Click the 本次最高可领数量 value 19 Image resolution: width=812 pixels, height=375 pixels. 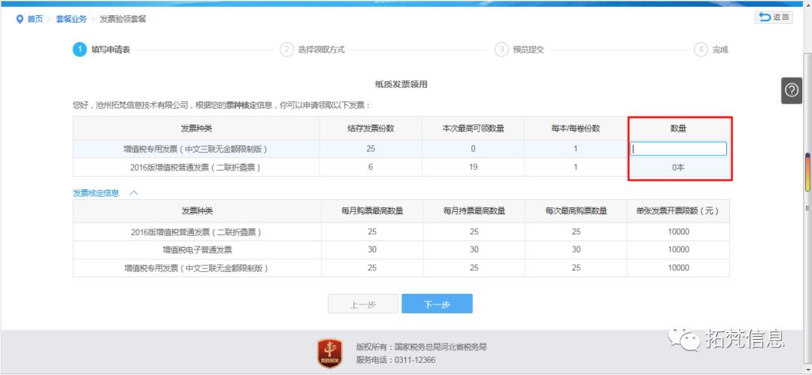[473, 168]
